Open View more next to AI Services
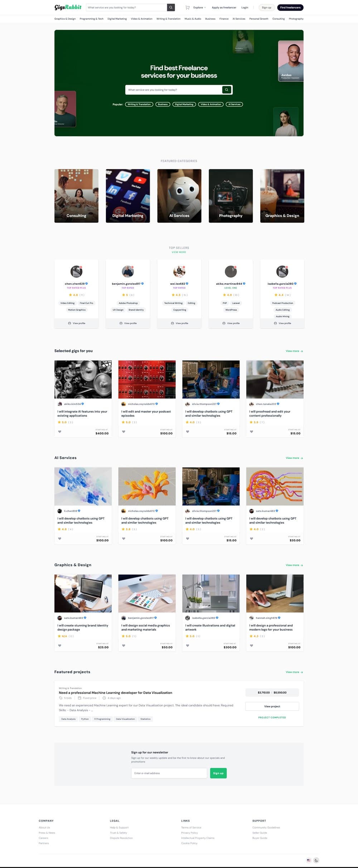358x868 pixels. click(294, 458)
